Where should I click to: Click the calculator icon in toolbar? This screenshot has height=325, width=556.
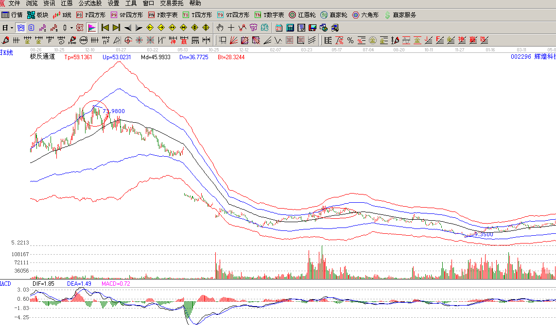tap(290, 28)
